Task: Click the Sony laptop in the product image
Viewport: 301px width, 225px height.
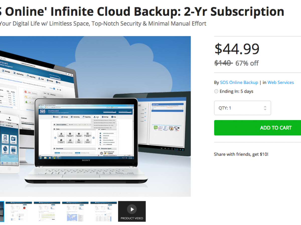Action: pyautogui.click(x=87, y=140)
